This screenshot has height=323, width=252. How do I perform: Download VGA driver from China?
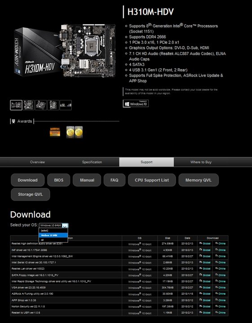[221, 288]
